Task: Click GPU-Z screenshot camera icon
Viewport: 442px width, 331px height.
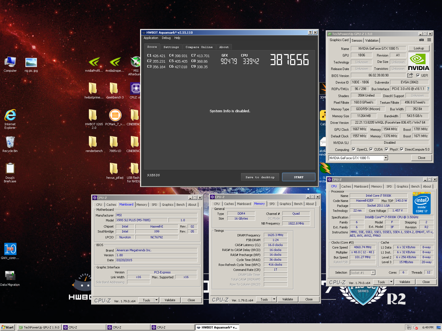Action: coord(422,40)
